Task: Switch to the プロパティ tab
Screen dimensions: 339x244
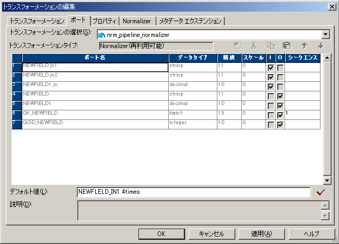Action: coord(105,21)
